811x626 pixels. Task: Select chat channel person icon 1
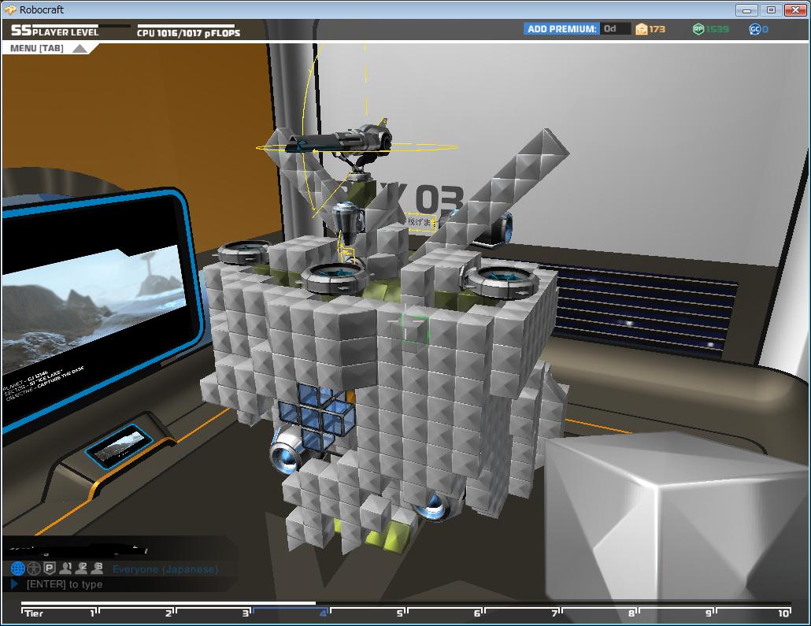coord(65,568)
